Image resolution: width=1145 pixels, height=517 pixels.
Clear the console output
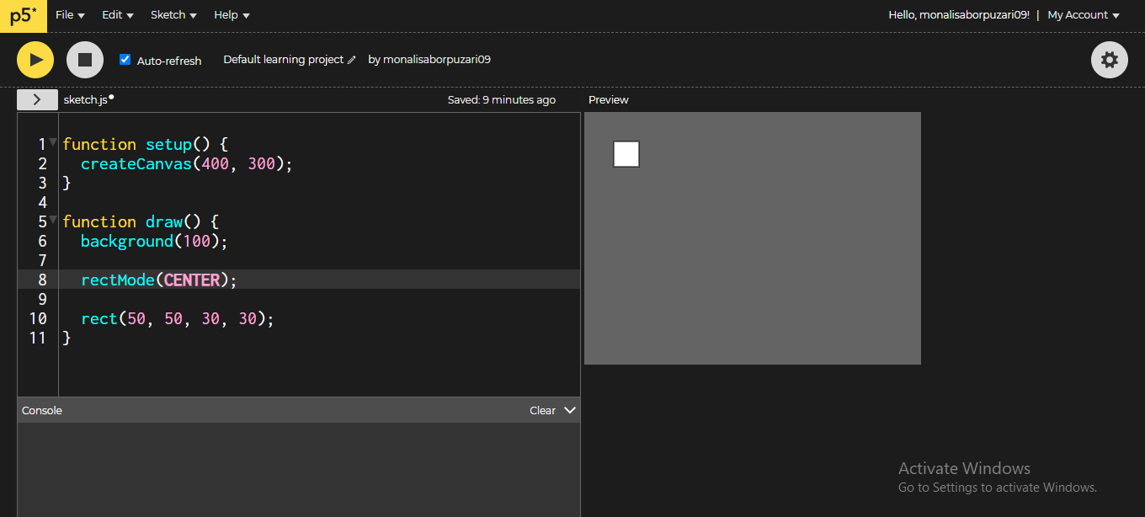[542, 411]
